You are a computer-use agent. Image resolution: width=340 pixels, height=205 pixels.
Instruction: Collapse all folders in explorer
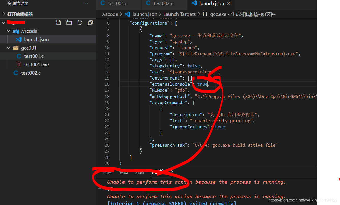[x=90, y=23]
